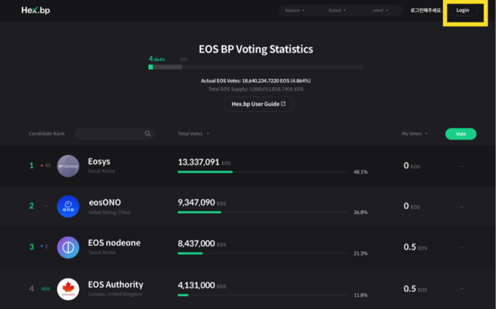Expand the Balance dropdown

coord(295,11)
